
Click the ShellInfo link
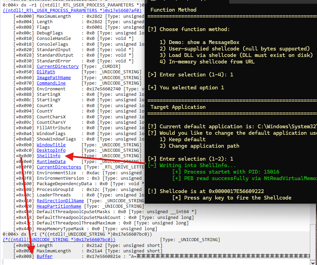click(x=48, y=156)
